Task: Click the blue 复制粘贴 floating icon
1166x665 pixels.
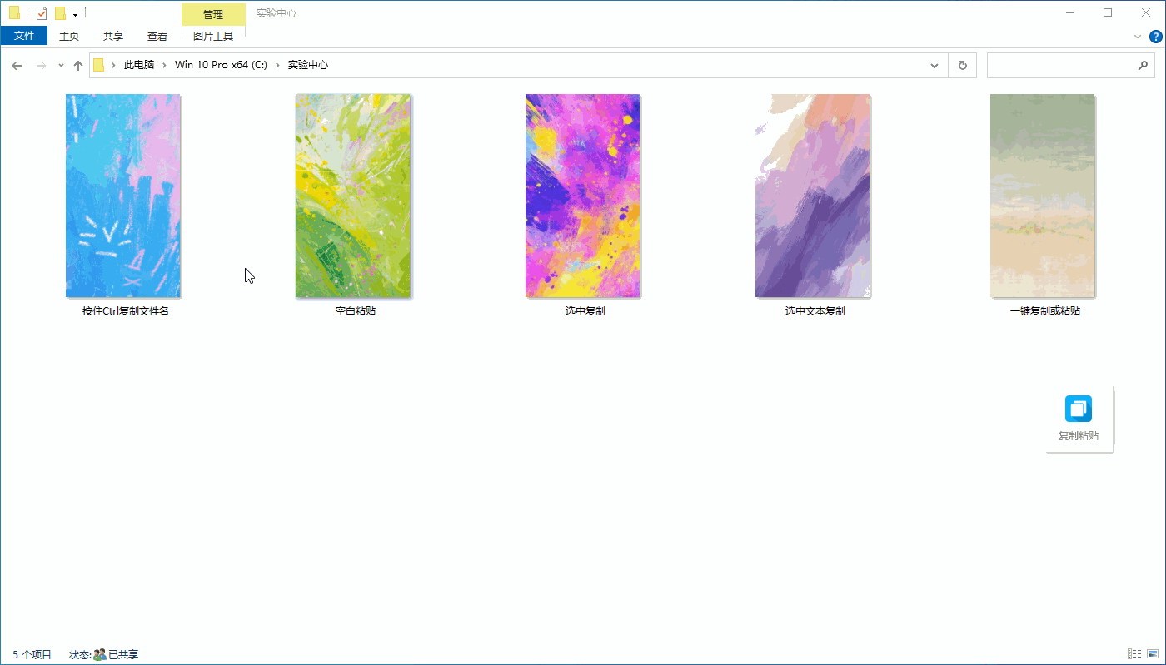Action: point(1079,409)
